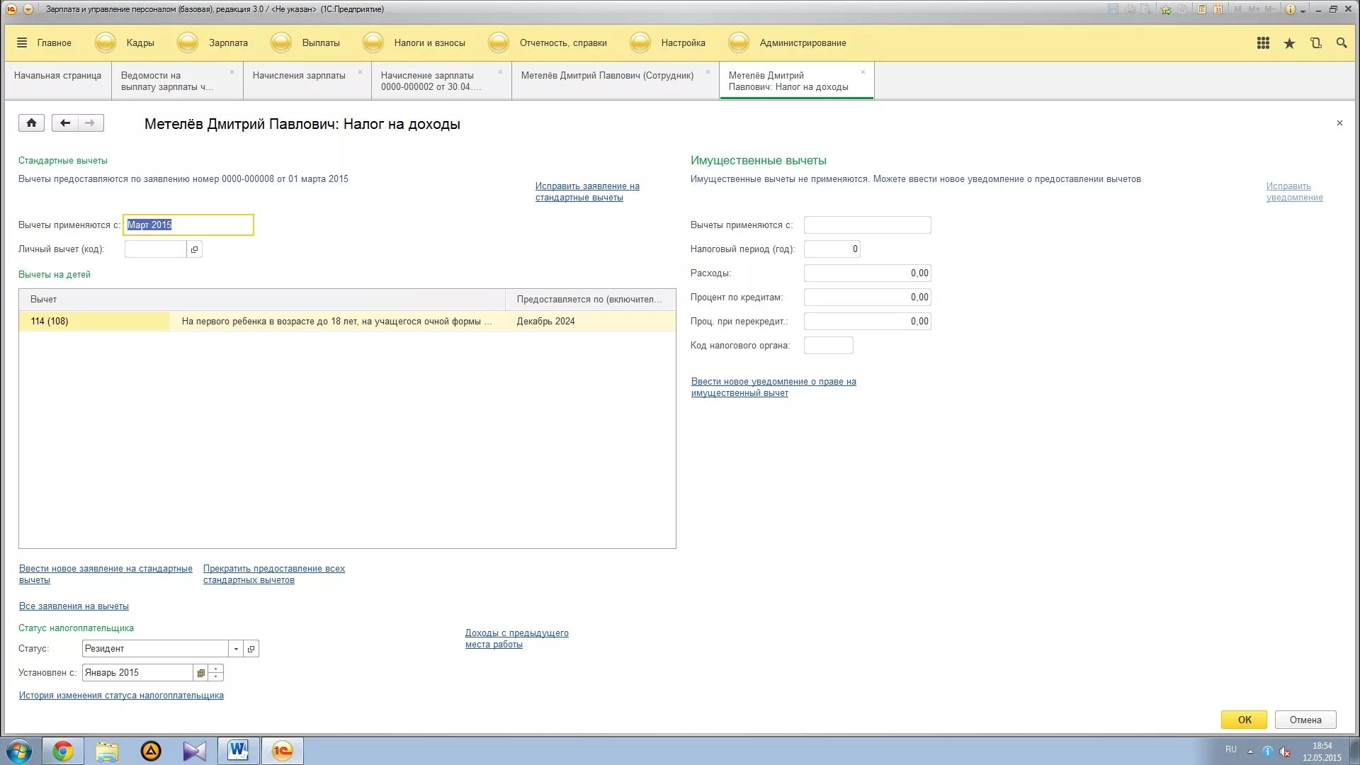Navigate back with left arrow

pyautogui.click(x=65, y=123)
